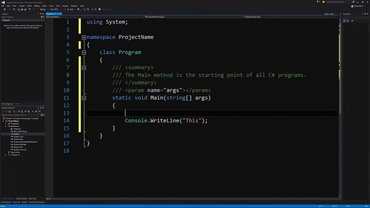This screenshot has height=208, width=370.
Task: Click the feedback smiley icon
Action: click(x=324, y=2)
